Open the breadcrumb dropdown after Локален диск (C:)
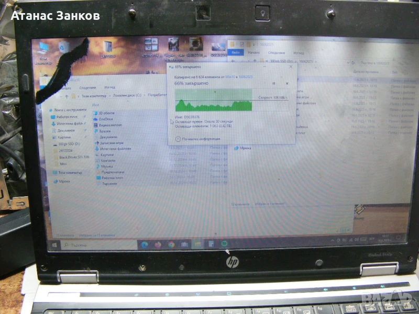The height and width of the screenshot is (314, 419). [144, 95]
